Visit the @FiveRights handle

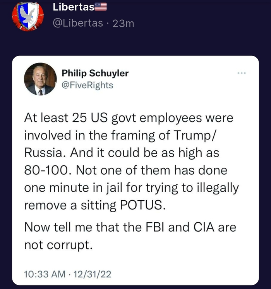tap(87, 85)
